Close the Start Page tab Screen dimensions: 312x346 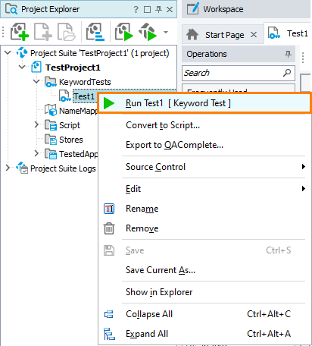coord(254,35)
